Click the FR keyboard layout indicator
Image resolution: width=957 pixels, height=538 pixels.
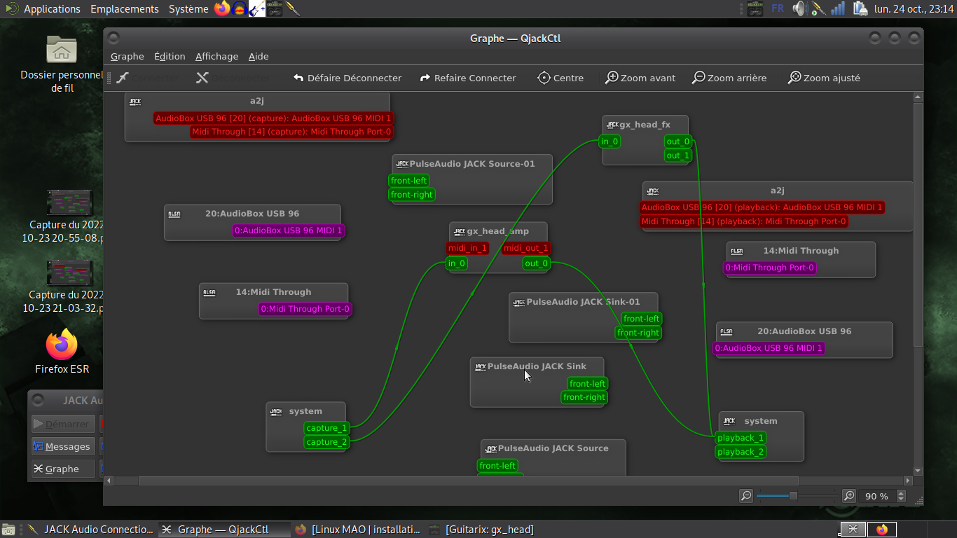click(778, 9)
